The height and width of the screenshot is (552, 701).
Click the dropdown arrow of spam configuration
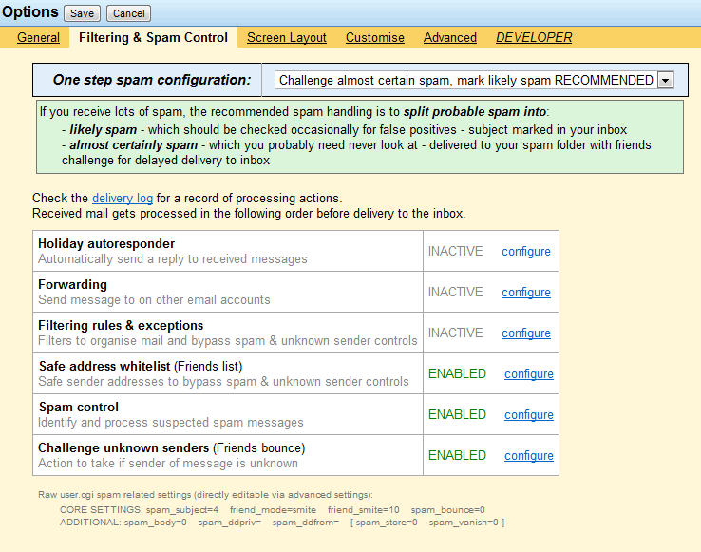tap(665, 81)
